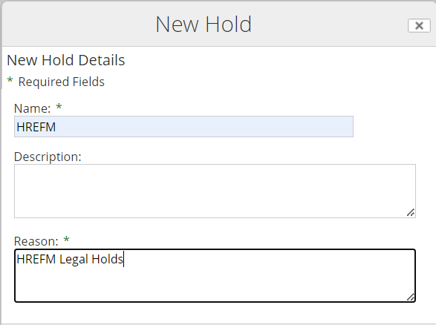
Task: Click the Reason box resize grip
Action: tap(411, 297)
